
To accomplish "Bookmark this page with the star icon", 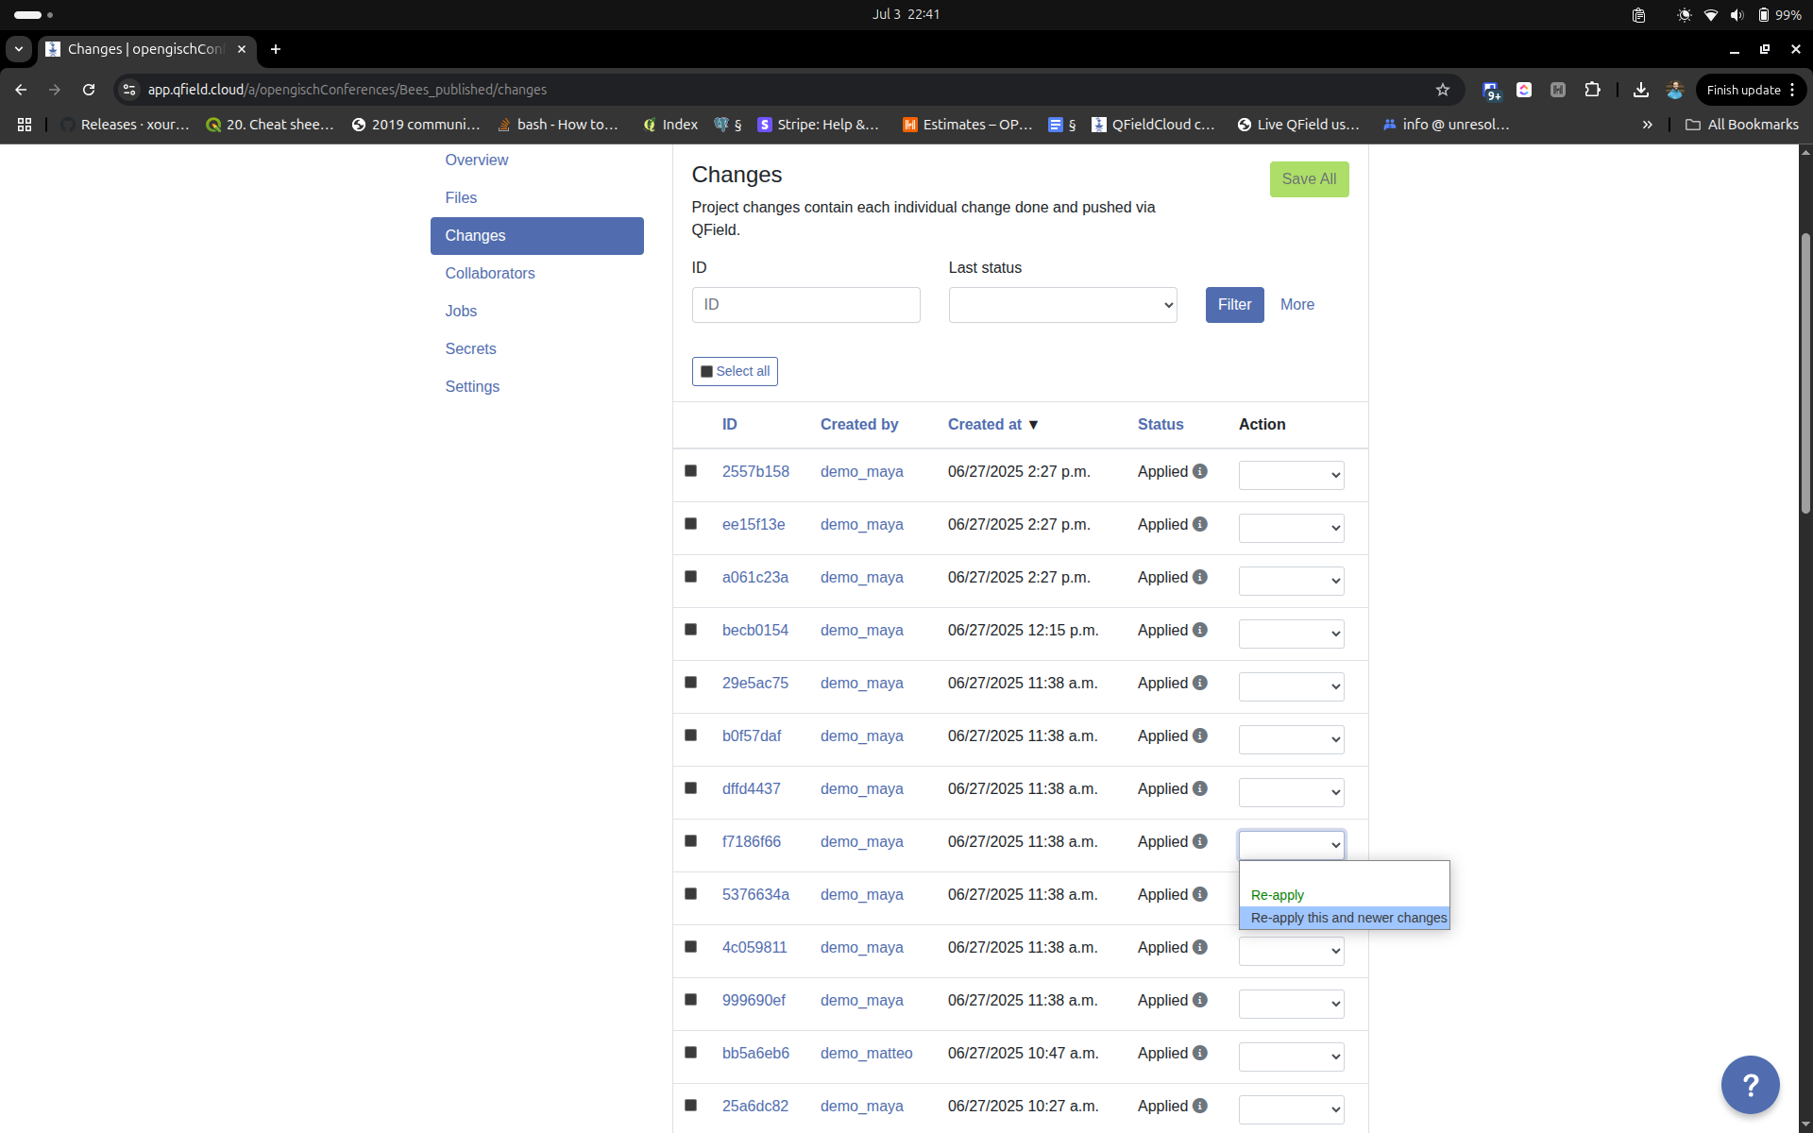I will coord(1442,90).
